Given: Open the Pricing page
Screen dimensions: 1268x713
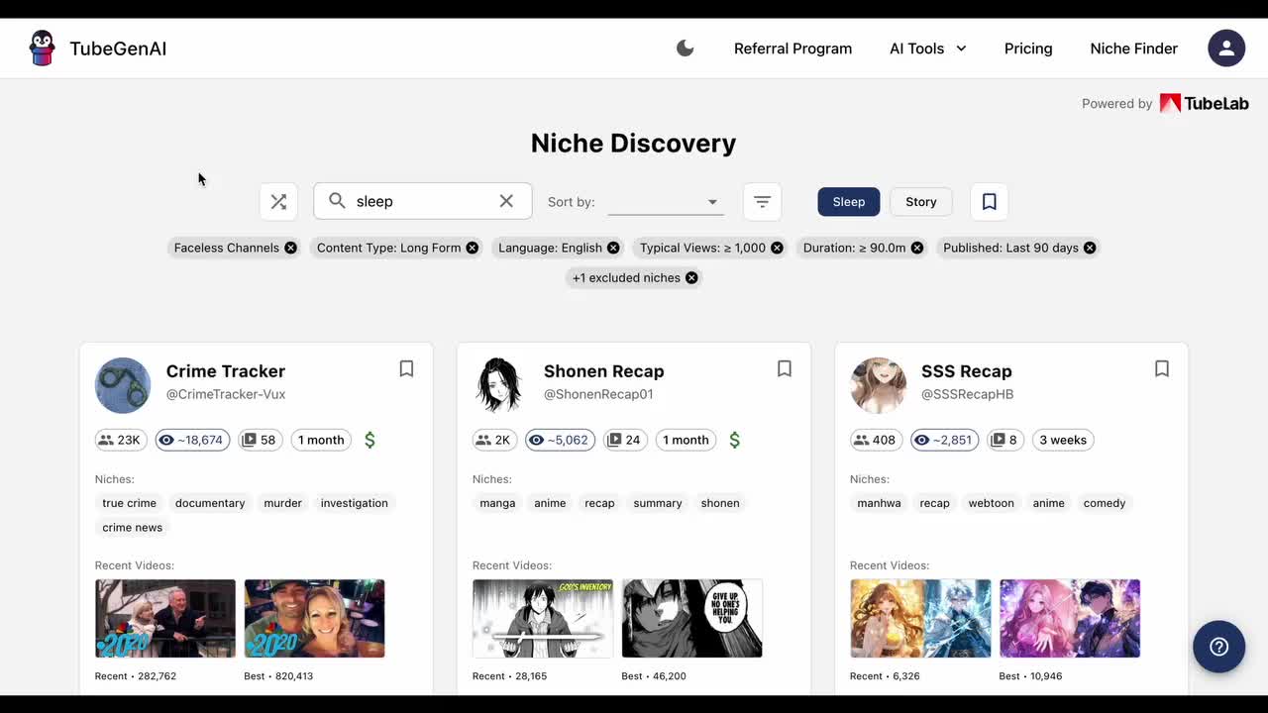Looking at the screenshot, I should click(x=1027, y=49).
